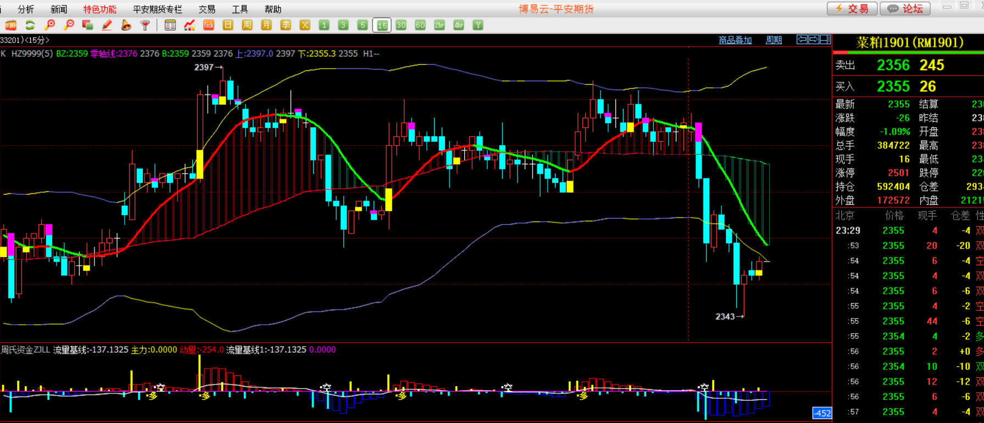Click the green refresh arrows icon
Image resolution: width=984 pixels, height=423 pixels.
30,25
